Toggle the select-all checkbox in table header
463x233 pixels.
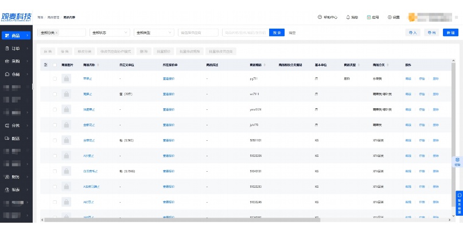[x=55, y=65]
